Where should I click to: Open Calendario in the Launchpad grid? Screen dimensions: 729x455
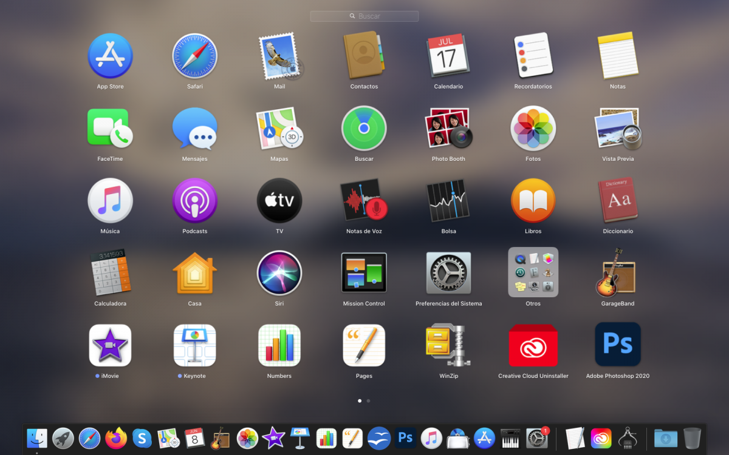click(448, 56)
